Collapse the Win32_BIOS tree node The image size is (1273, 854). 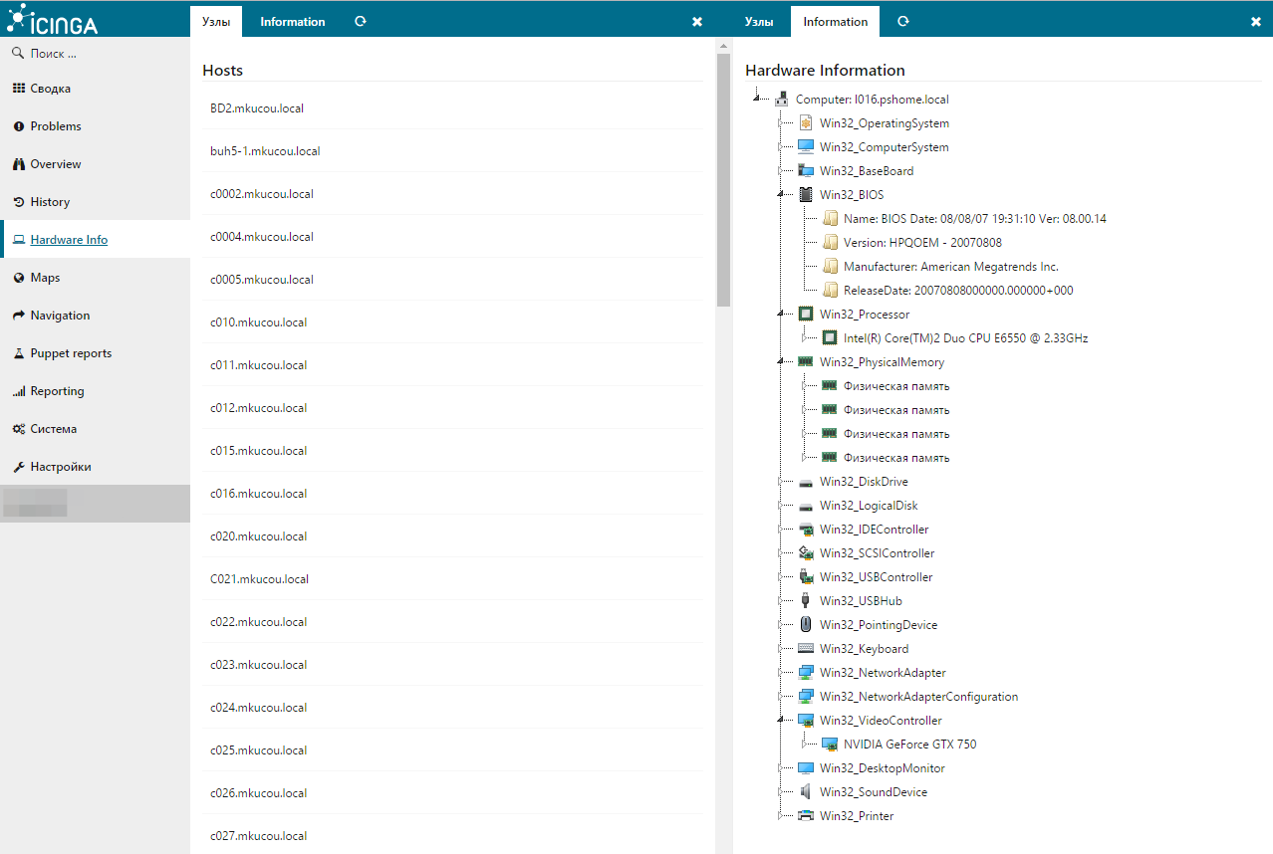pos(782,196)
